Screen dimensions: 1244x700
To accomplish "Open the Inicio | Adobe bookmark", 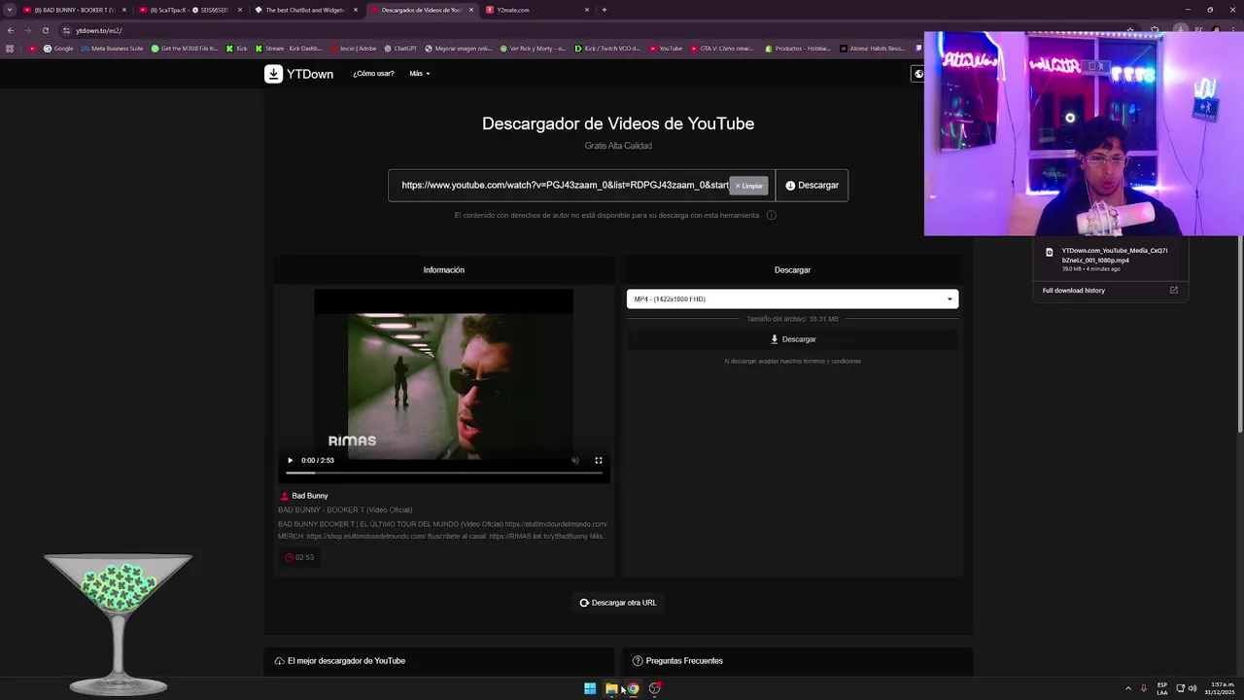I will [354, 48].
